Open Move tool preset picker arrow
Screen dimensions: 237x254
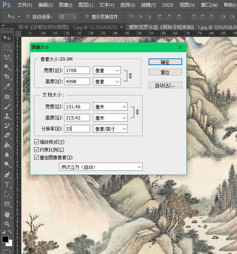point(19,17)
